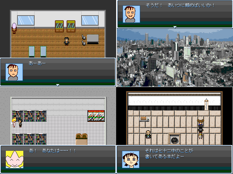Click the line "それは七十二中のことが"
The height and width of the screenshot is (174, 233).
tap(169, 151)
